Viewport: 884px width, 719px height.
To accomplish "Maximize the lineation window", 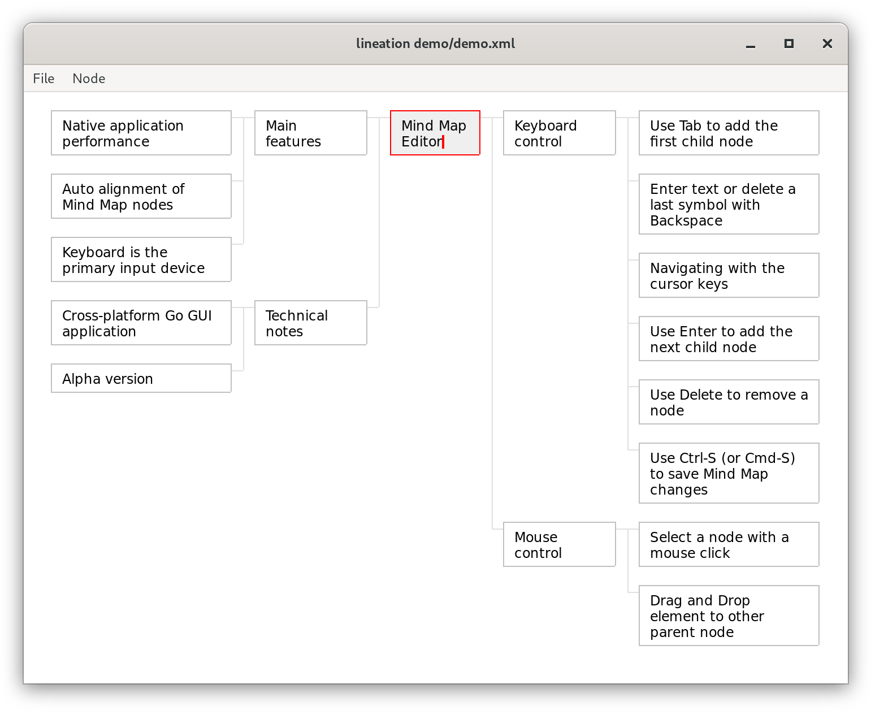I will pos(789,44).
